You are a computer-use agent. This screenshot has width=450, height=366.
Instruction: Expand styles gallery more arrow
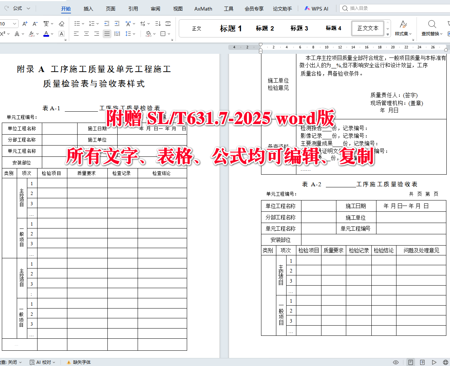point(388,34)
